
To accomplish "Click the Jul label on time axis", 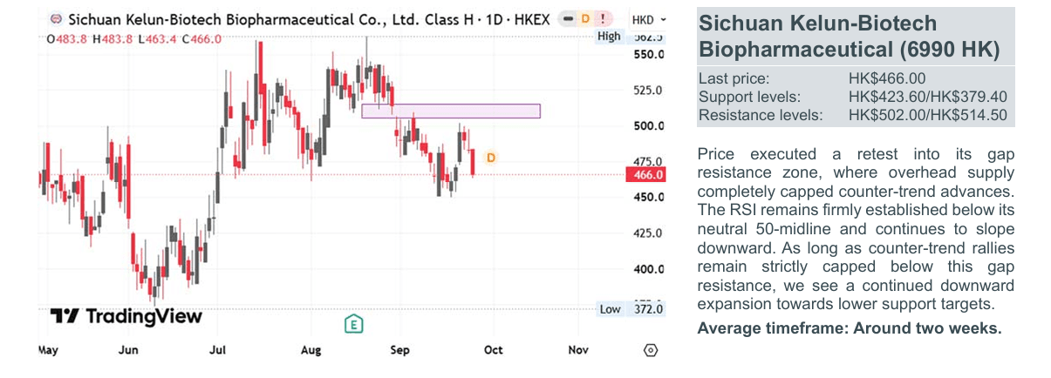I will pyautogui.click(x=218, y=350).
